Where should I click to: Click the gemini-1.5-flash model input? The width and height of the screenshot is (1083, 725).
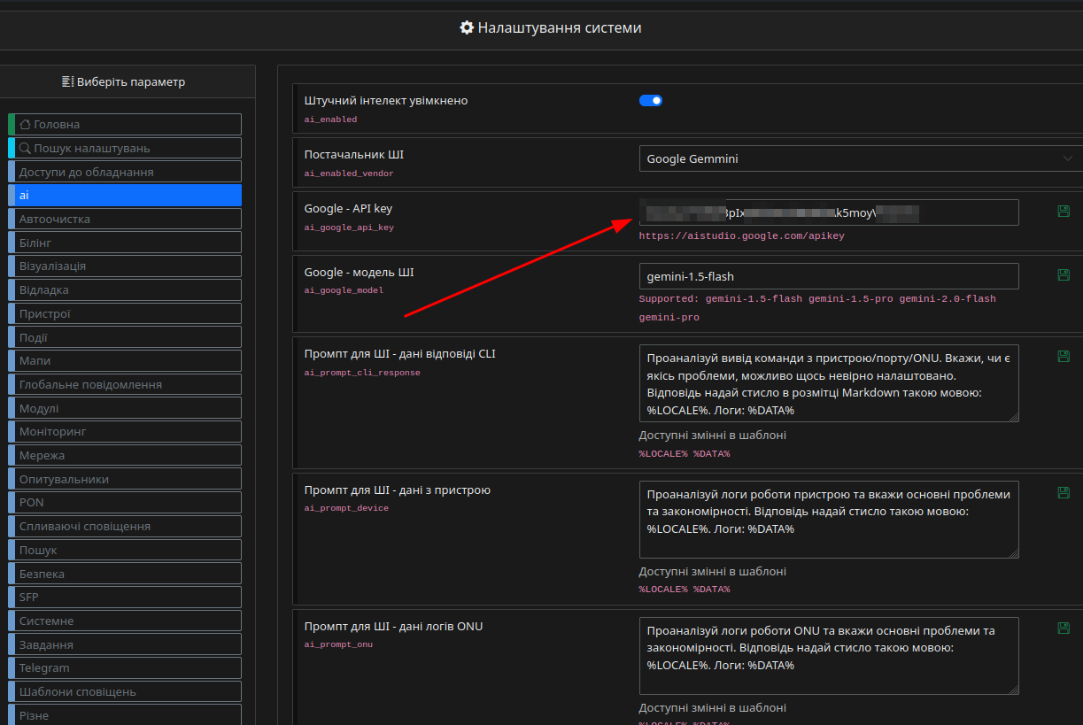pos(829,276)
